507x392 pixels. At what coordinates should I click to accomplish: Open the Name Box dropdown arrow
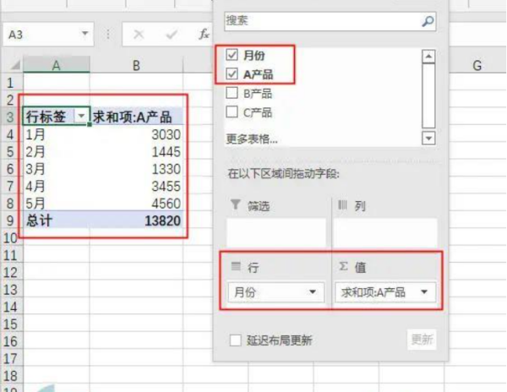click(x=84, y=33)
